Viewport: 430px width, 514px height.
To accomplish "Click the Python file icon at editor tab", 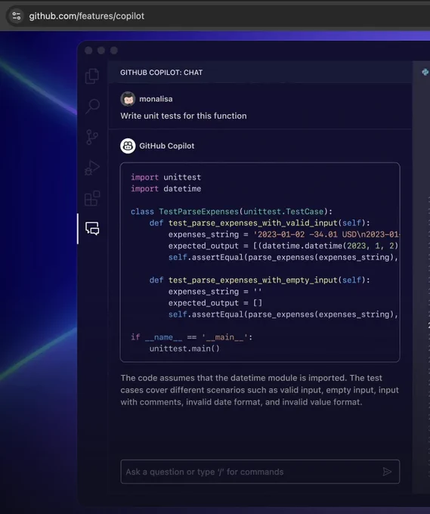I will [x=425, y=72].
